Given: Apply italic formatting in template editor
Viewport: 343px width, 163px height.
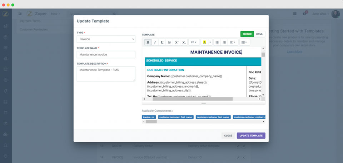Looking at the screenshot, I should [x=155, y=42].
